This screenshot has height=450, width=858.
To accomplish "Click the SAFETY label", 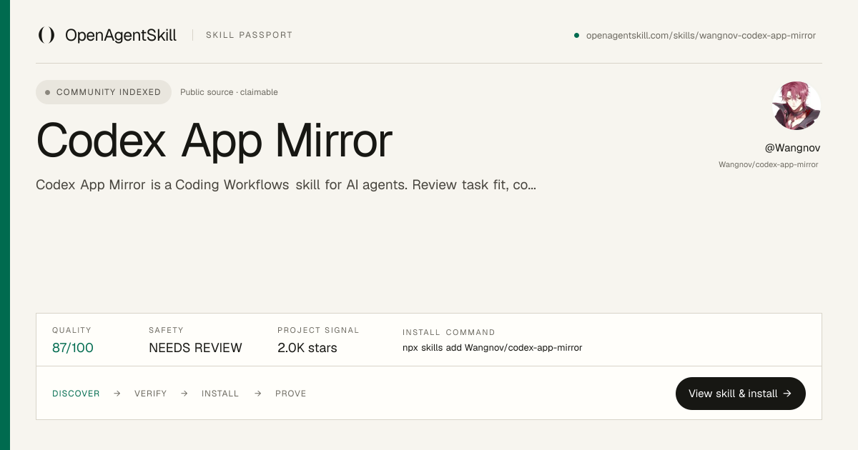I will [x=166, y=330].
